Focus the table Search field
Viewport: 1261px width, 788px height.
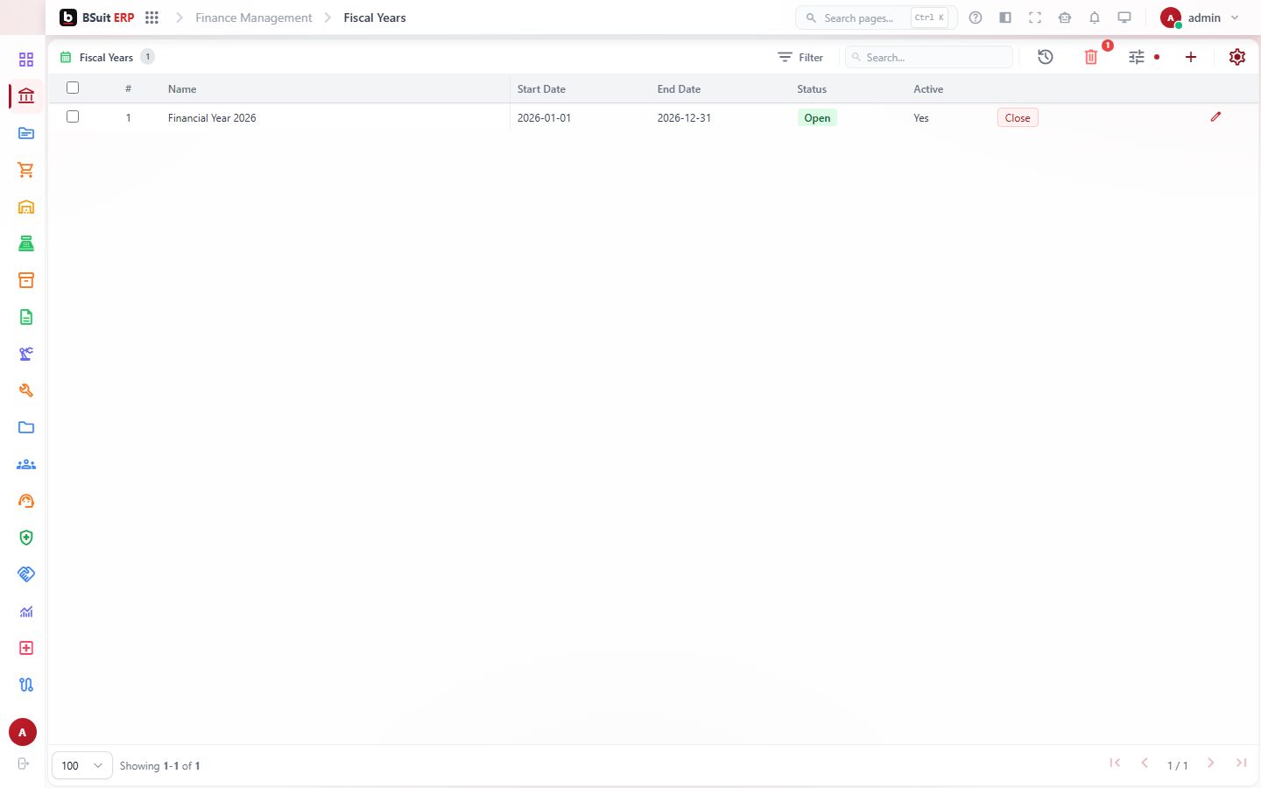pyautogui.click(x=928, y=57)
